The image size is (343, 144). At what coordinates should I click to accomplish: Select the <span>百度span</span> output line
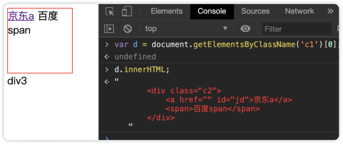213,109
